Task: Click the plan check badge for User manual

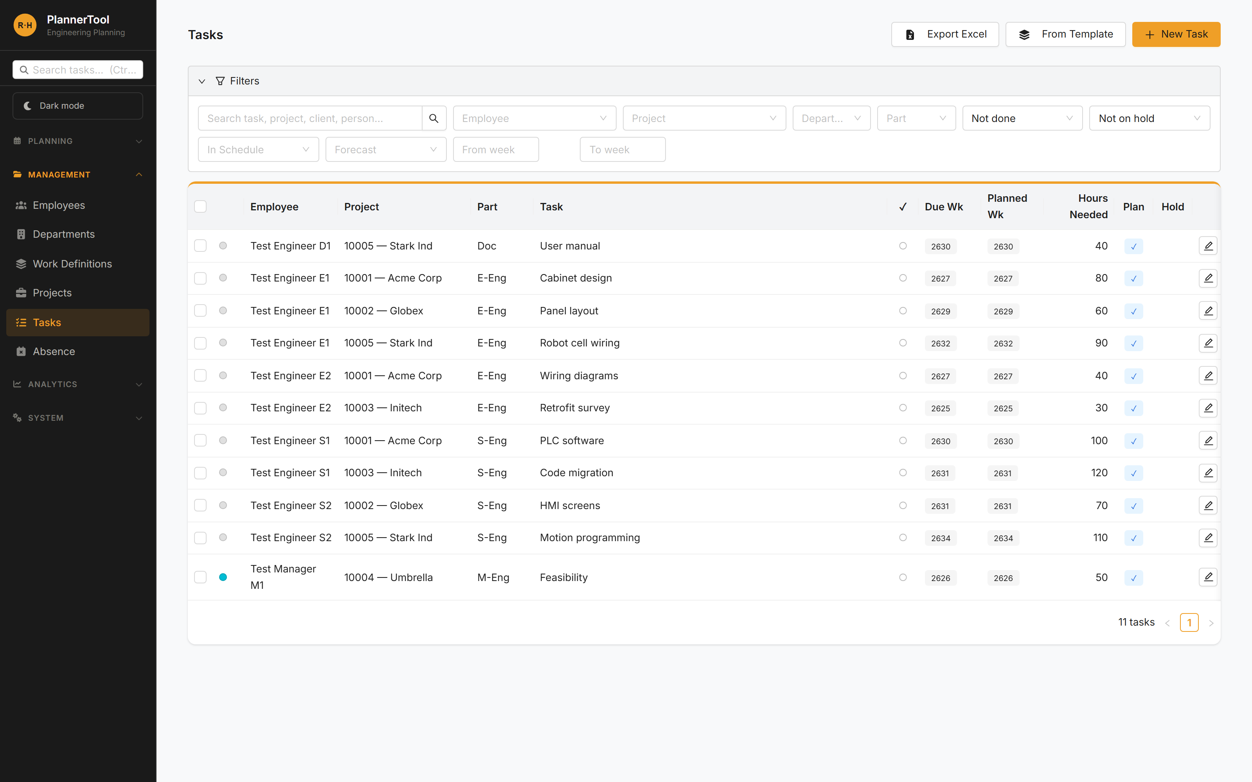Action: 1133,246
